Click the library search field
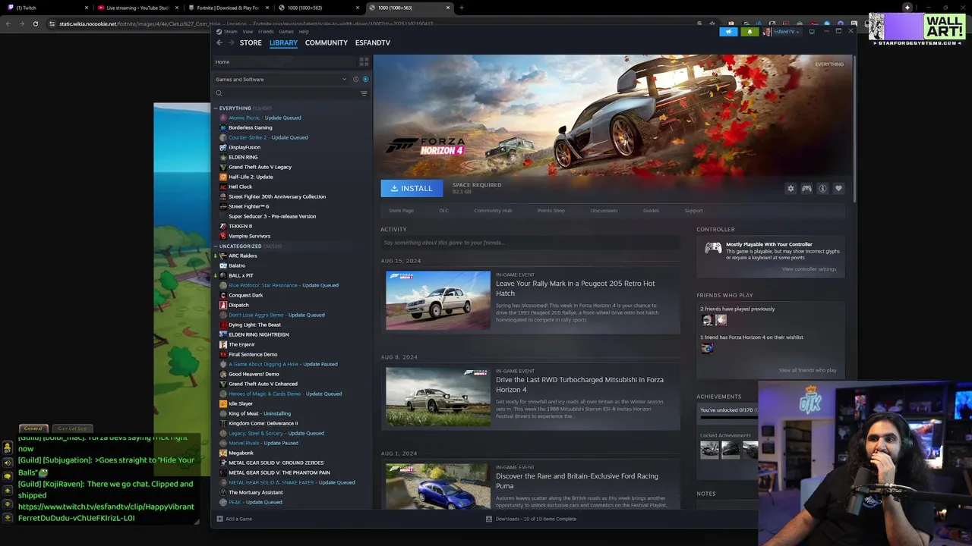Screen dimensions: 972x546 coord(286,93)
